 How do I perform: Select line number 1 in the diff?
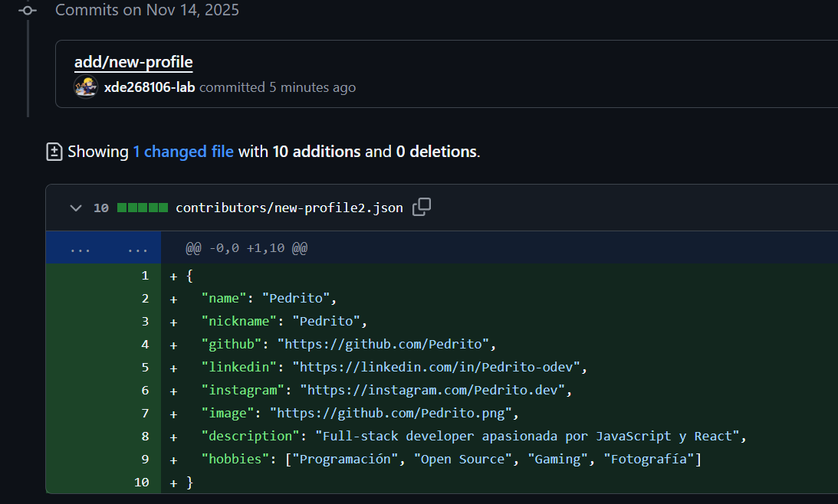[145, 276]
